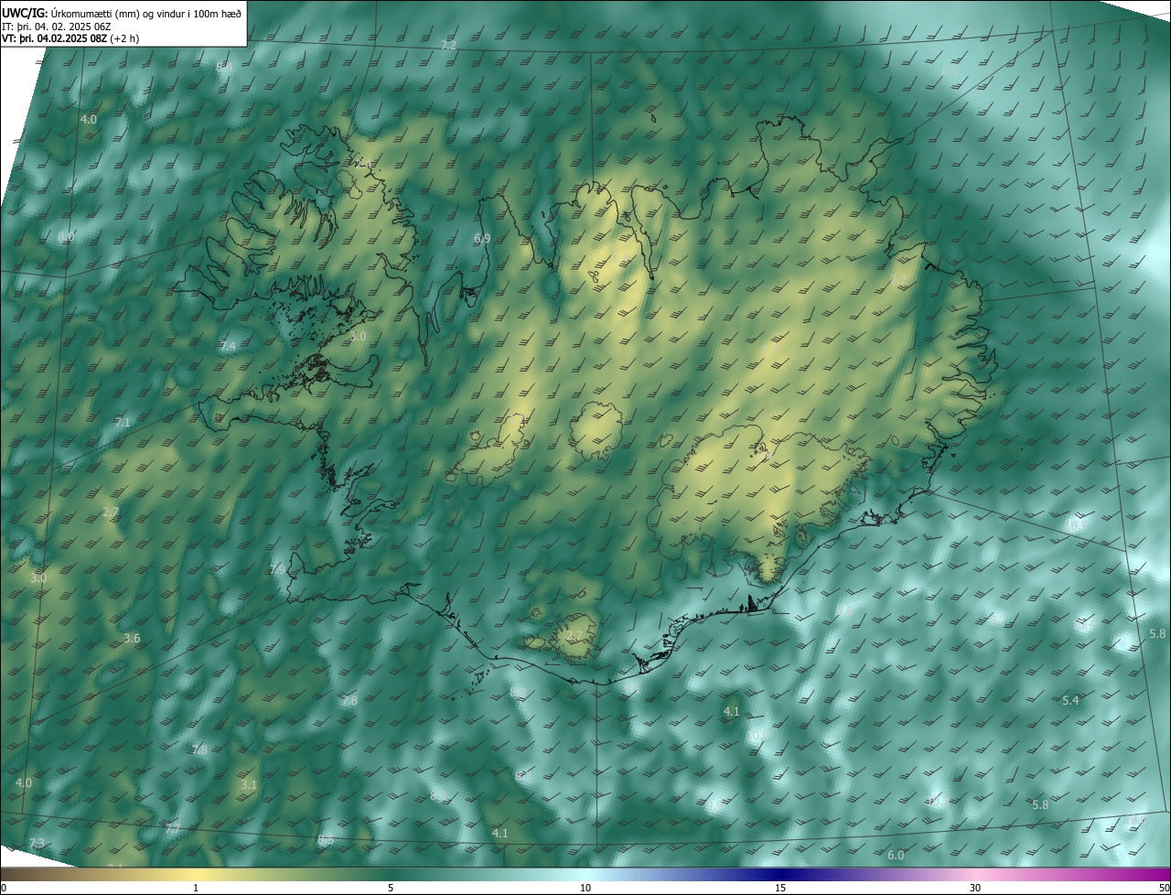Click the forecast offset "(+2 h)"
1171x895 pixels.
[x=125, y=38]
